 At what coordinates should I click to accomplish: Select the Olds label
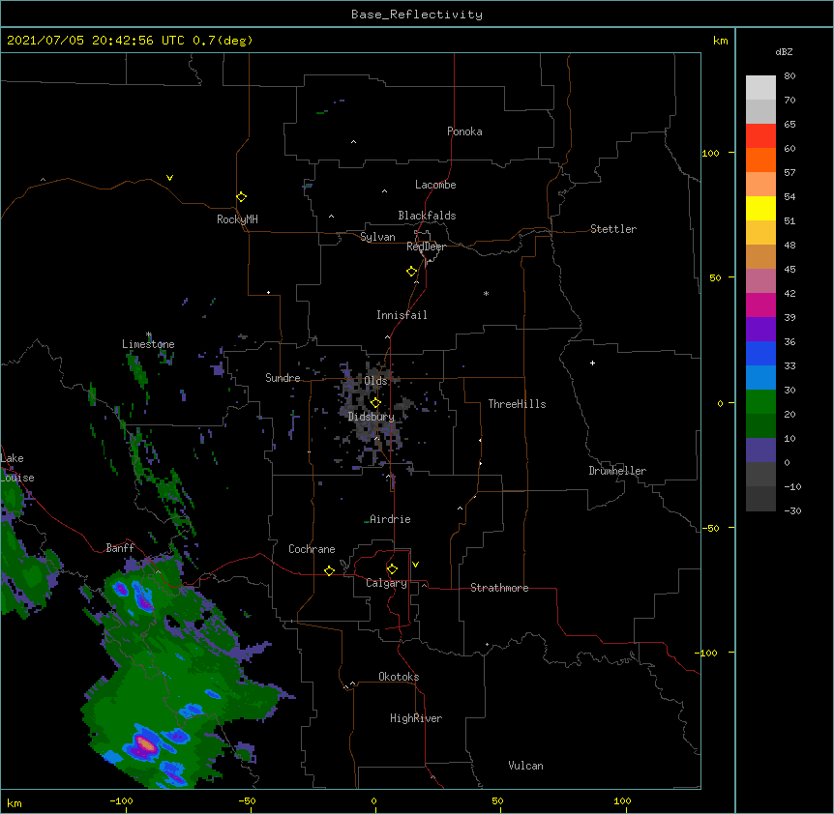[376, 381]
